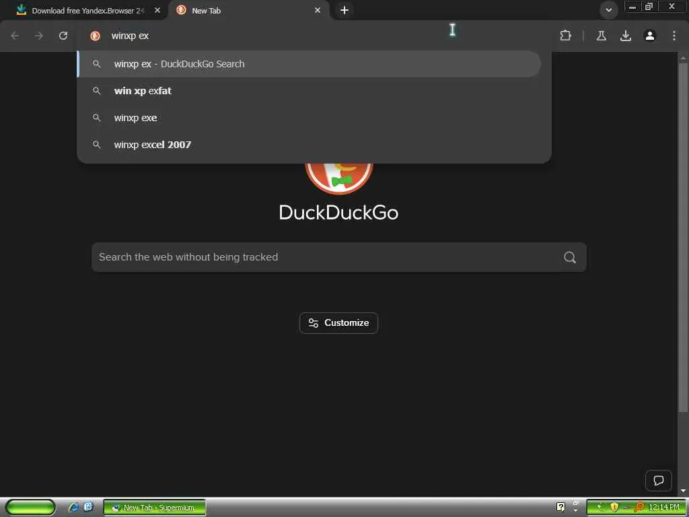Image resolution: width=689 pixels, height=517 pixels.
Task: Select the New Tab tab
Action: pos(248,11)
